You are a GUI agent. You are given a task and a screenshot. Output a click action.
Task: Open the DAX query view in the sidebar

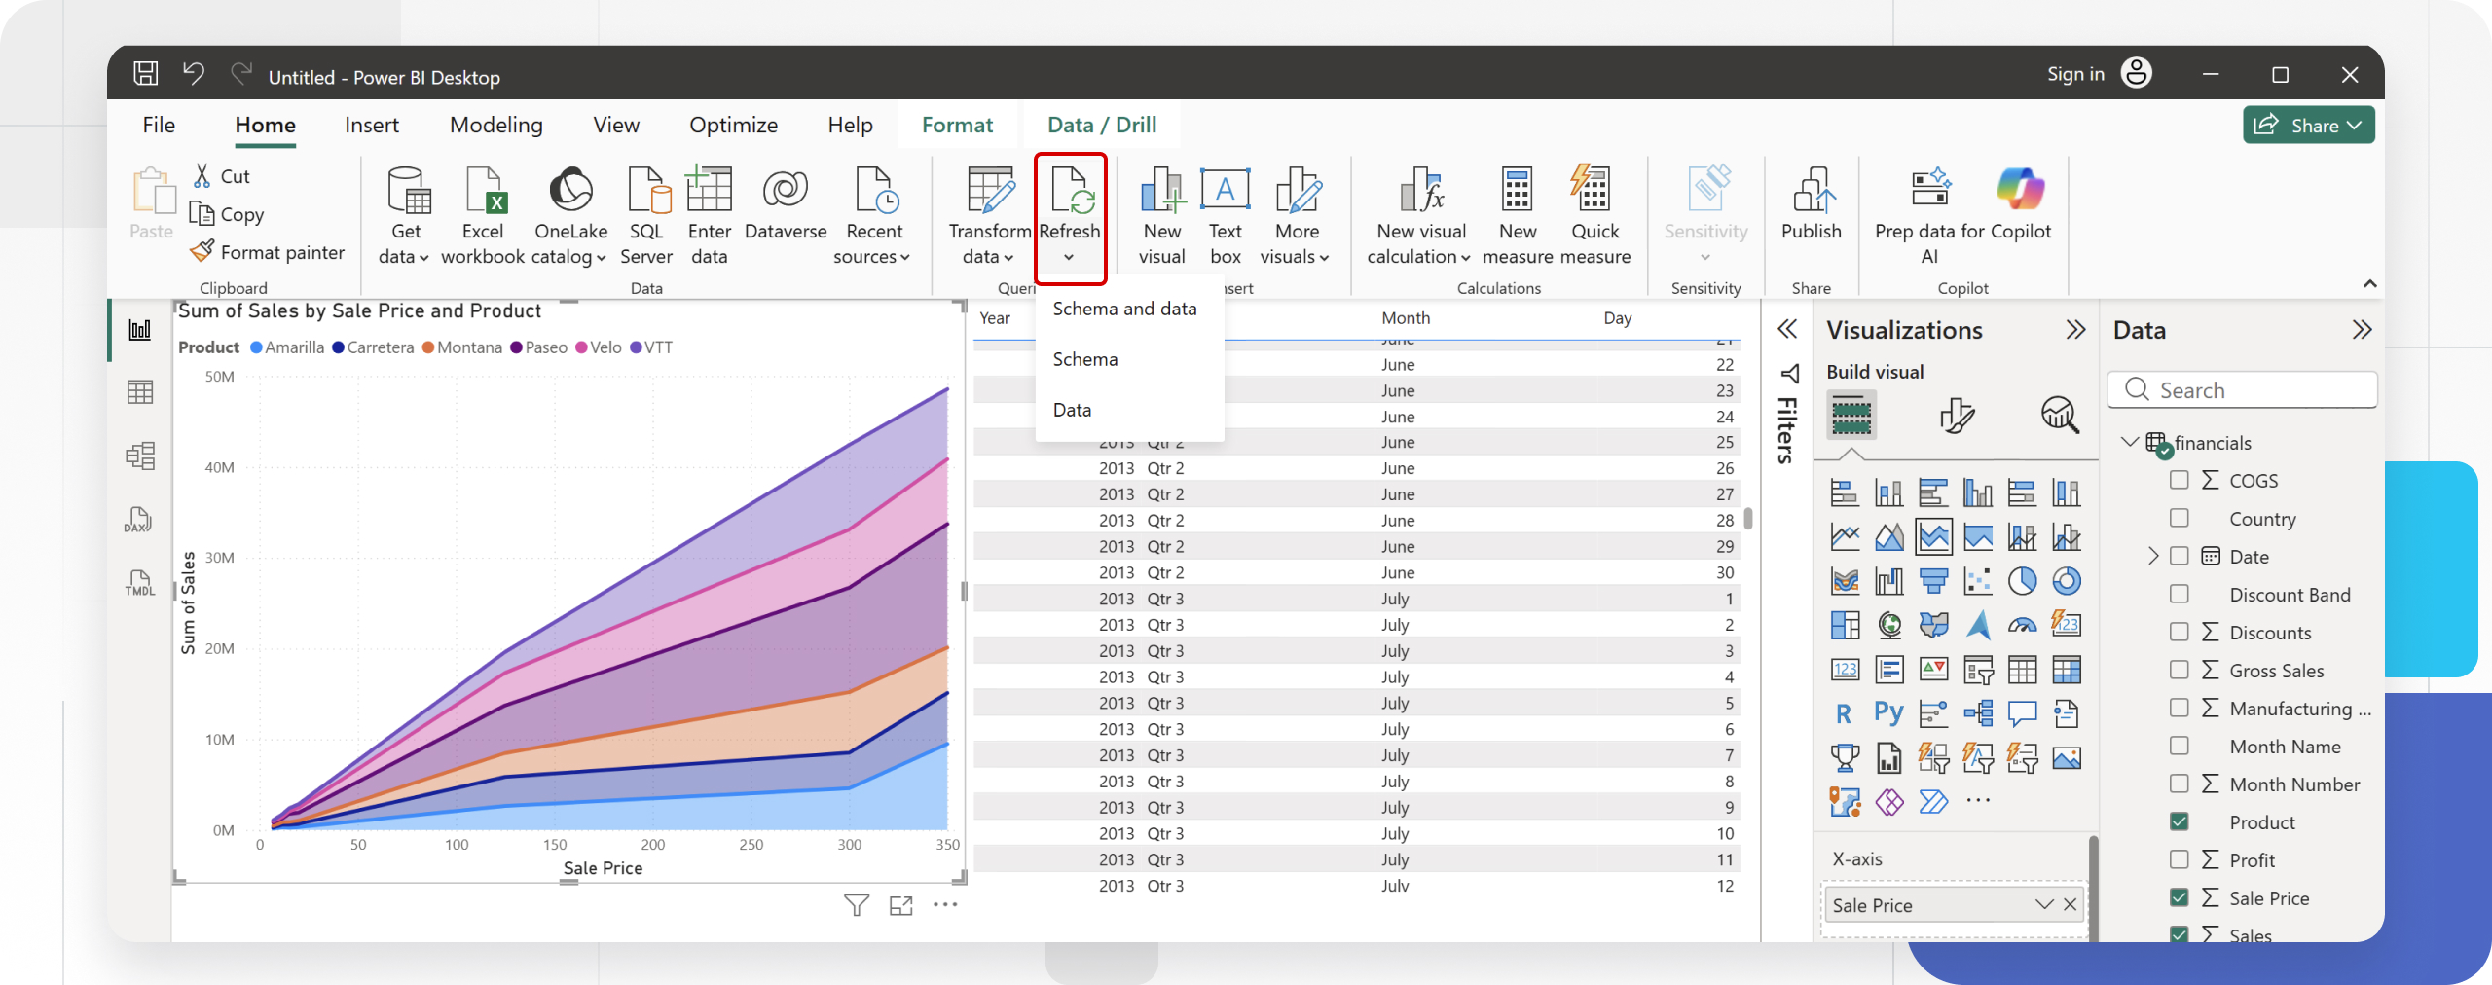tap(139, 520)
